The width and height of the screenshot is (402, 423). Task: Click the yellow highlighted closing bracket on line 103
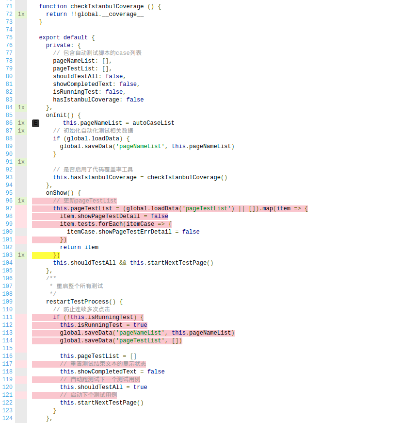56,255
